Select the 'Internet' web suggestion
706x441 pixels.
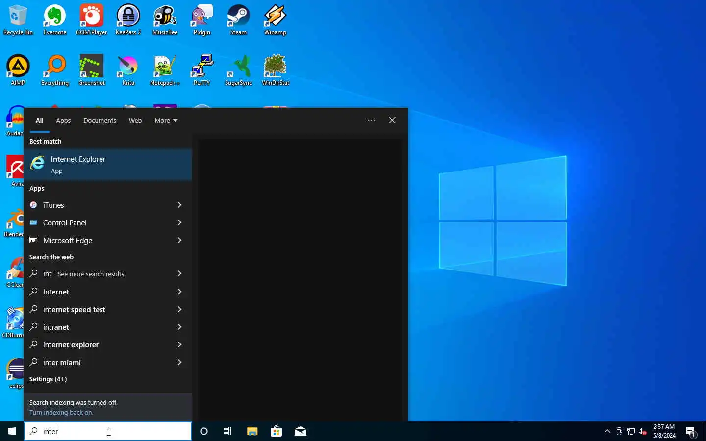[x=96, y=292]
